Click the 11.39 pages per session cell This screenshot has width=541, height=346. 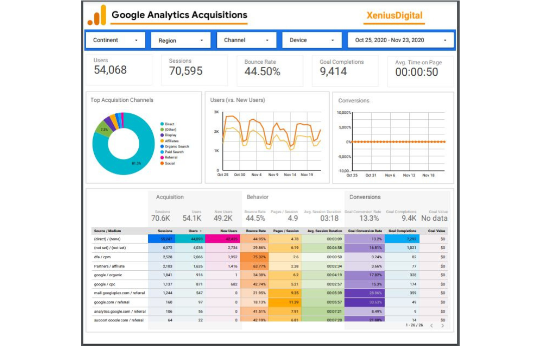(x=285, y=302)
